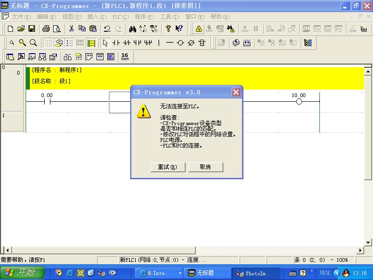Open the 文件(F) menu
This screenshot has width=373, height=280.
pyautogui.click(x=21, y=17)
